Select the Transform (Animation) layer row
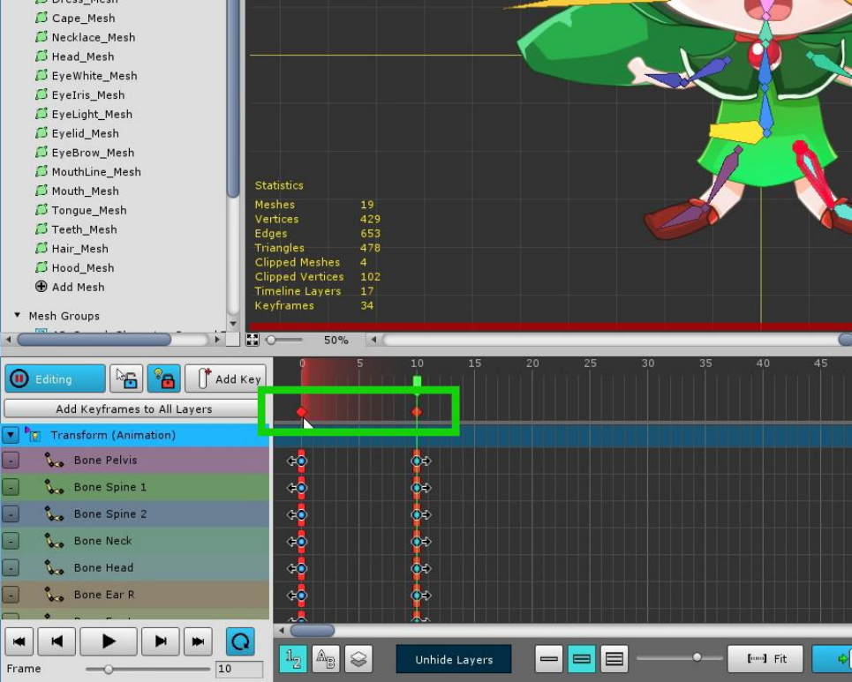Image resolution: width=852 pixels, height=682 pixels. click(x=135, y=435)
